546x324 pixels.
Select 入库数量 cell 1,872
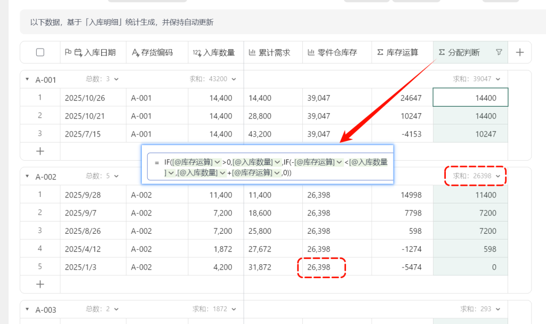pyautogui.click(x=216, y=249)
